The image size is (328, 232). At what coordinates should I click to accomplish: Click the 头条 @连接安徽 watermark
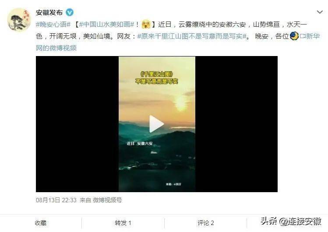pos(291,221)
